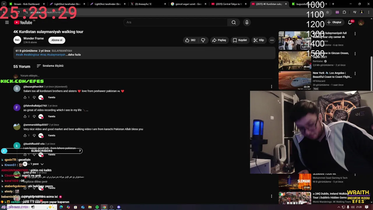Open the #sulaymaniyah hashtag link
The height and width of the screenshot is (210, 373).
(56, 55)
